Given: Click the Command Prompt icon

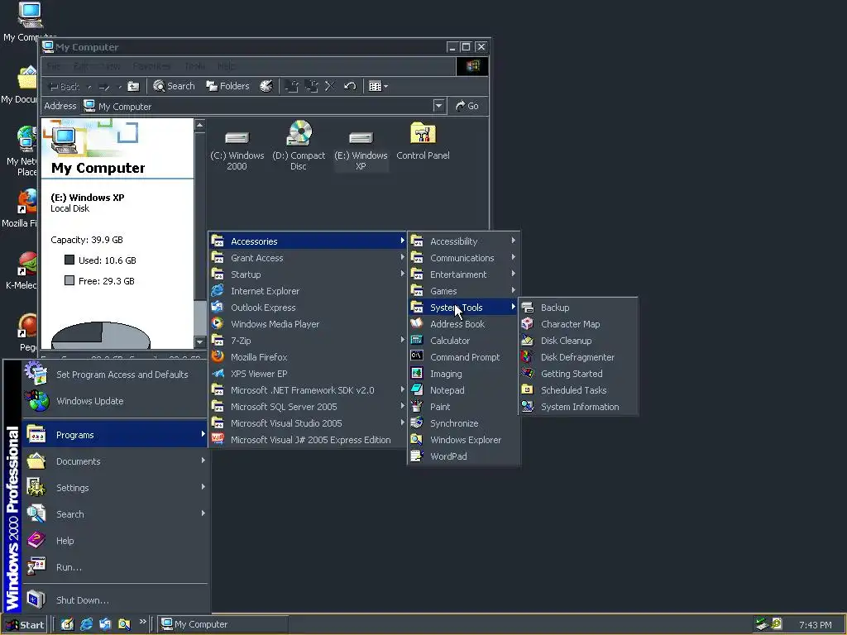Looking at the screenshot, I should point(417,356).
